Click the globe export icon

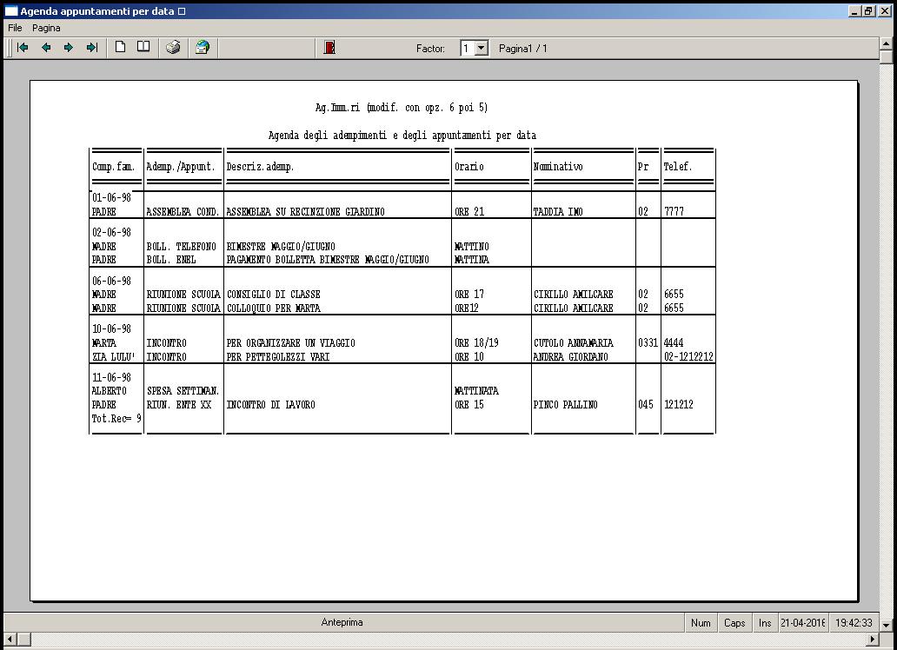[x=203, y=48]
